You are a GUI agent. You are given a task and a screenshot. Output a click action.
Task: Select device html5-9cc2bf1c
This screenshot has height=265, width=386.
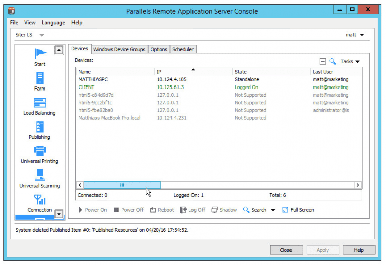click(x=219, y=103)
